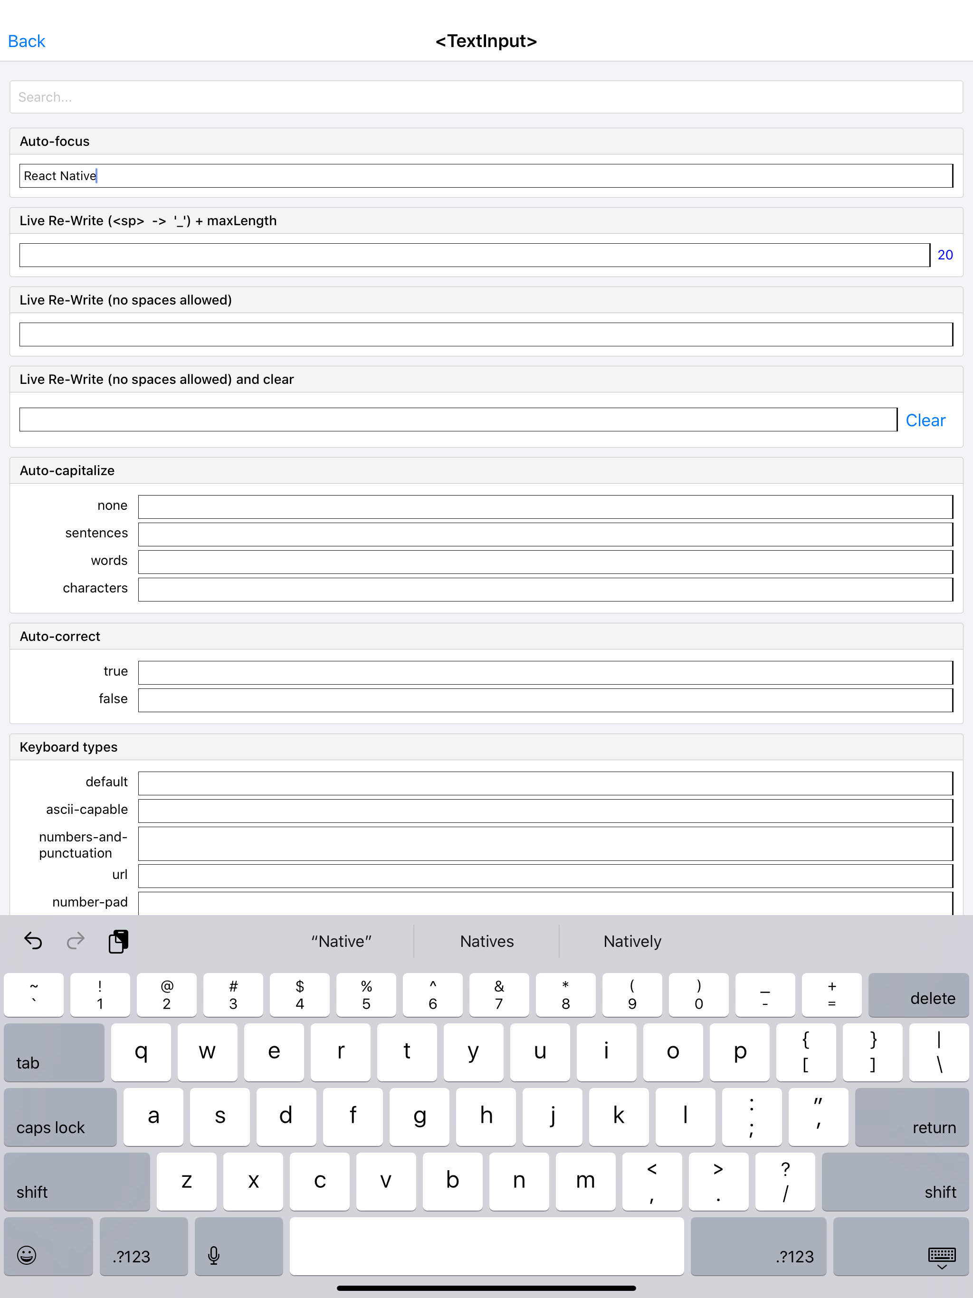The image size is (973, 1298).
Task: Open the emoji keyboard
Action: pyautogui.click(x=27, y=1255)
